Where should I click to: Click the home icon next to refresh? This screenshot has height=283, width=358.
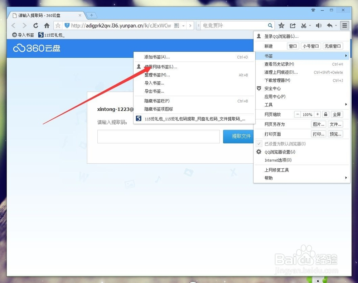point(47,25)
